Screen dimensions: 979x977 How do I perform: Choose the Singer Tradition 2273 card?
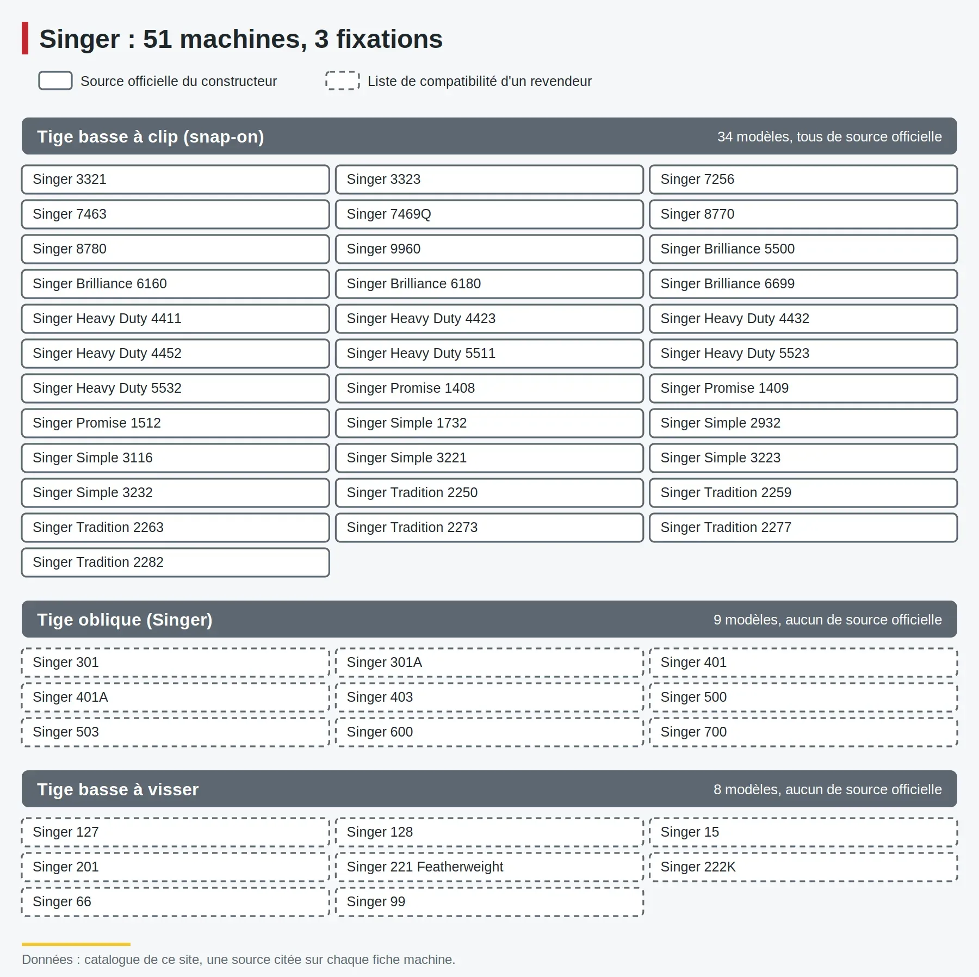coord(489,528)
